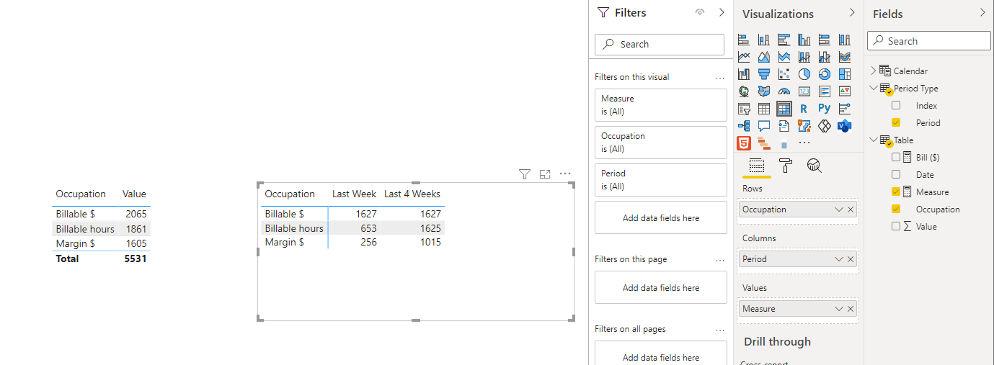
Task: Open the Period field dropdown in Columns
Action: [838, 259]
